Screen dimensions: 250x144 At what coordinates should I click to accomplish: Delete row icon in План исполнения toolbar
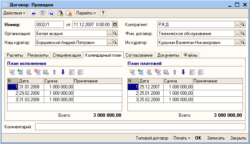point(37,72)
